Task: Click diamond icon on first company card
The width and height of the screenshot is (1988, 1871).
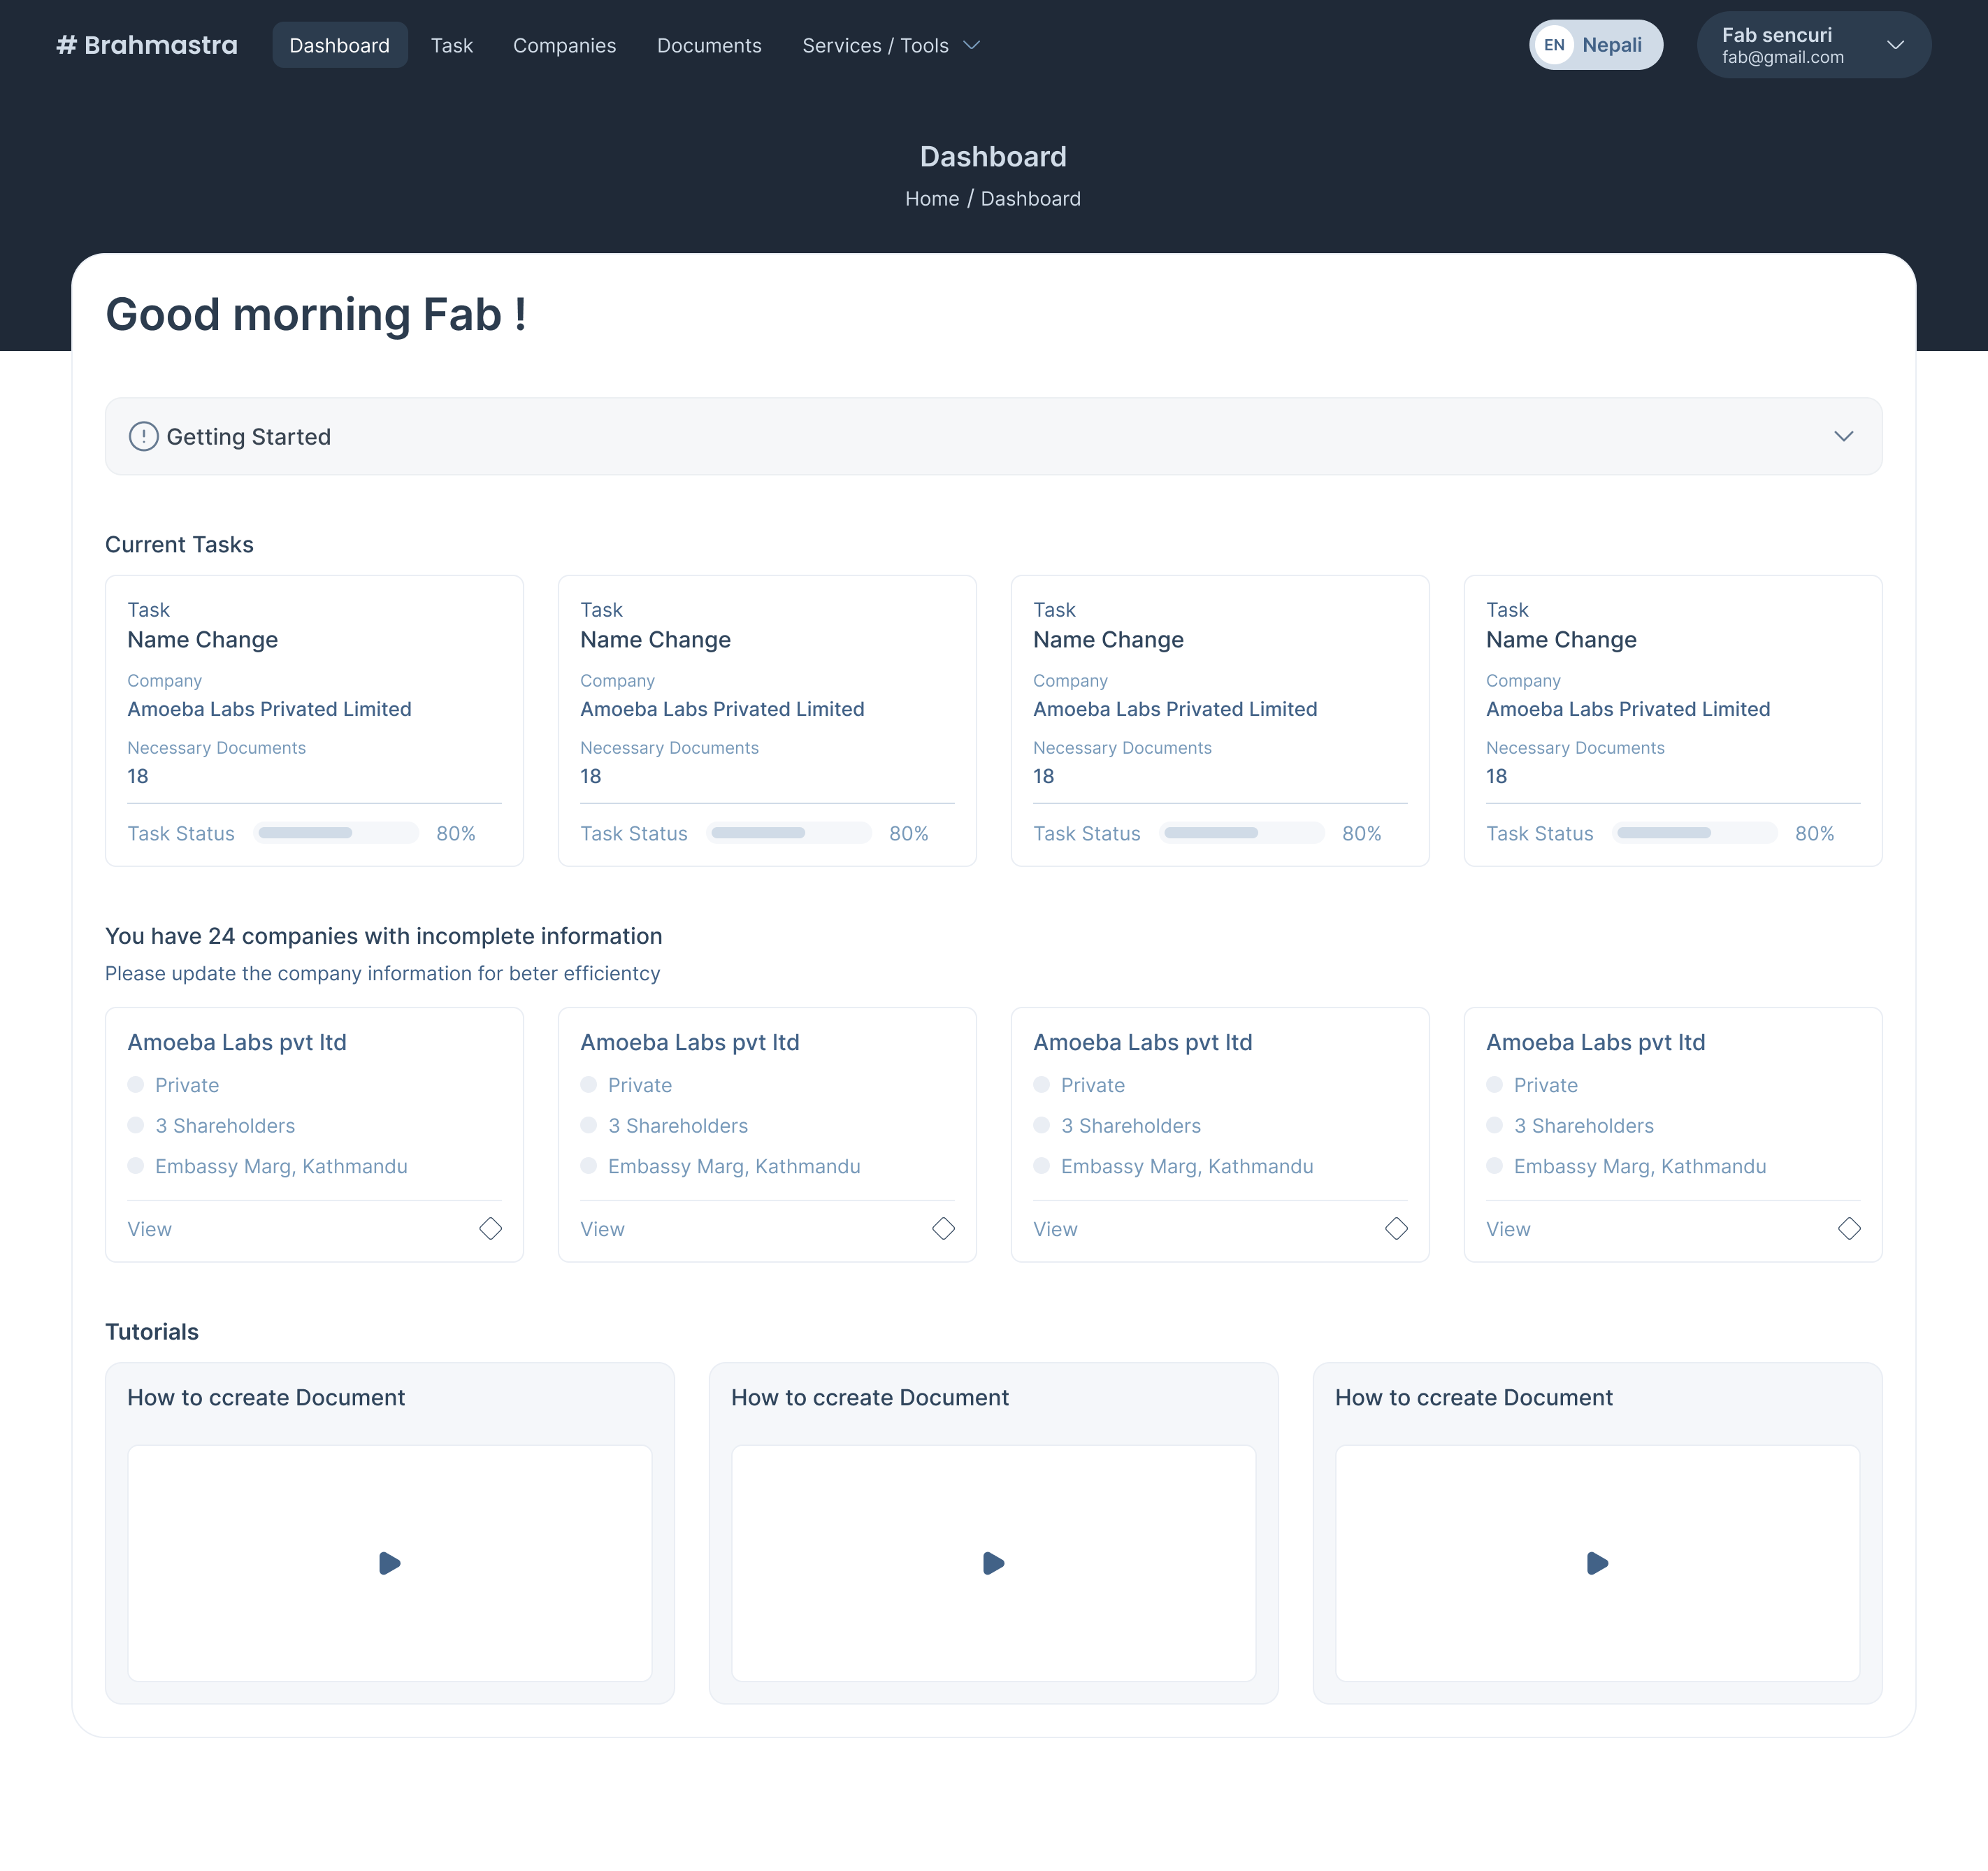Action: click(x=490, y=1228)
